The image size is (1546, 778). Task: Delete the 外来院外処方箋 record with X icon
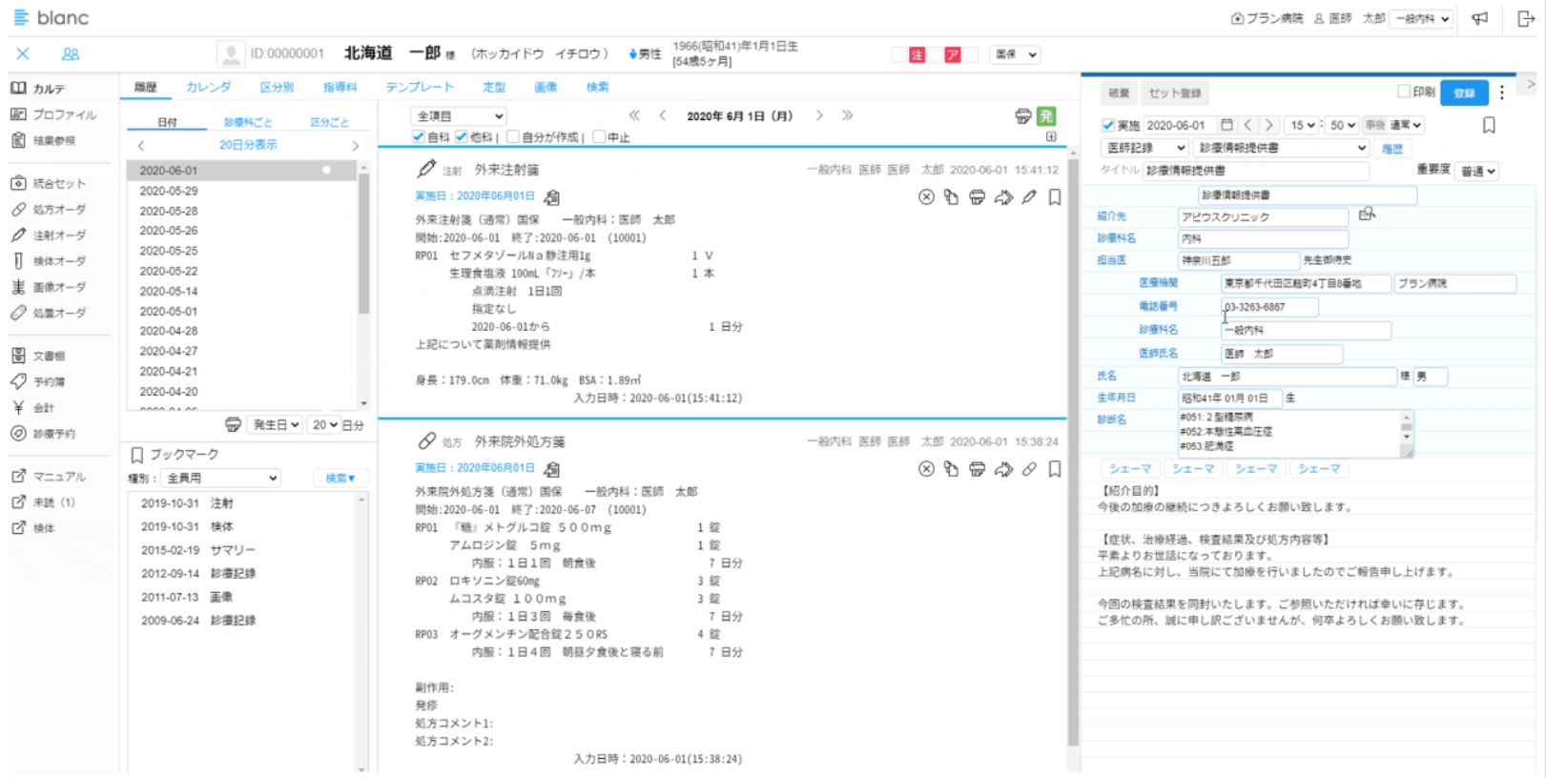[x=926, y=469]
